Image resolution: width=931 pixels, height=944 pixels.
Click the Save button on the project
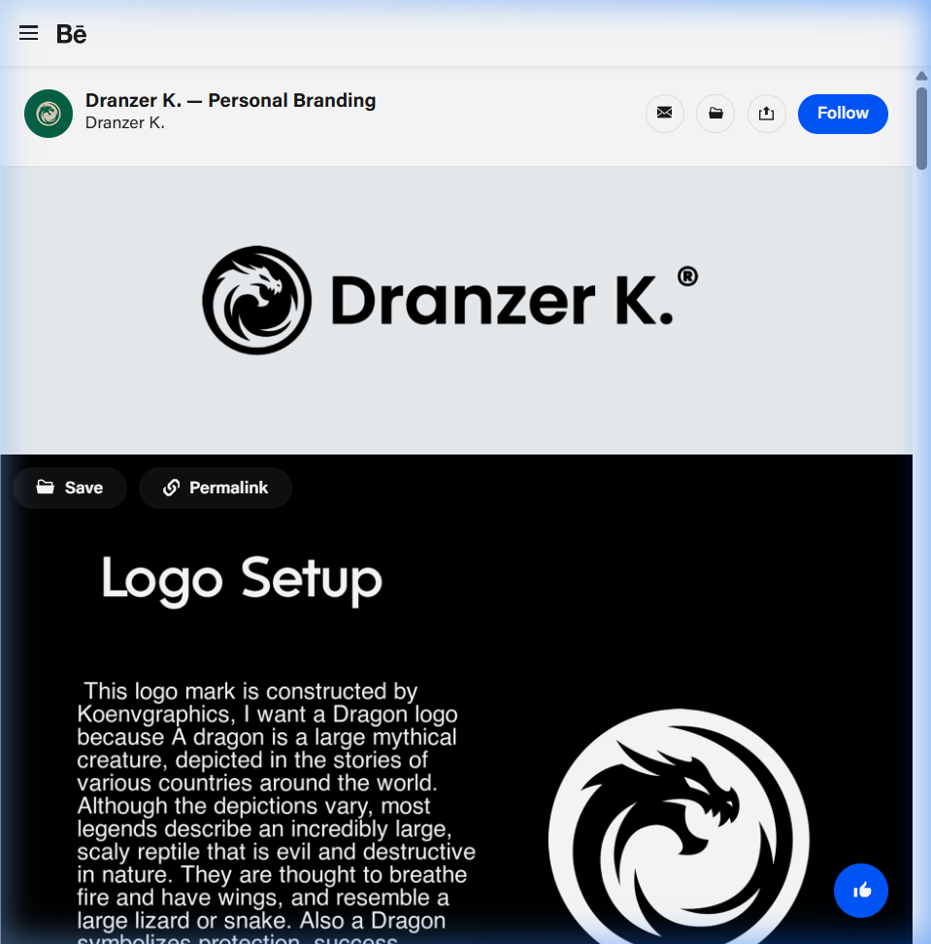tap(69, 488)
